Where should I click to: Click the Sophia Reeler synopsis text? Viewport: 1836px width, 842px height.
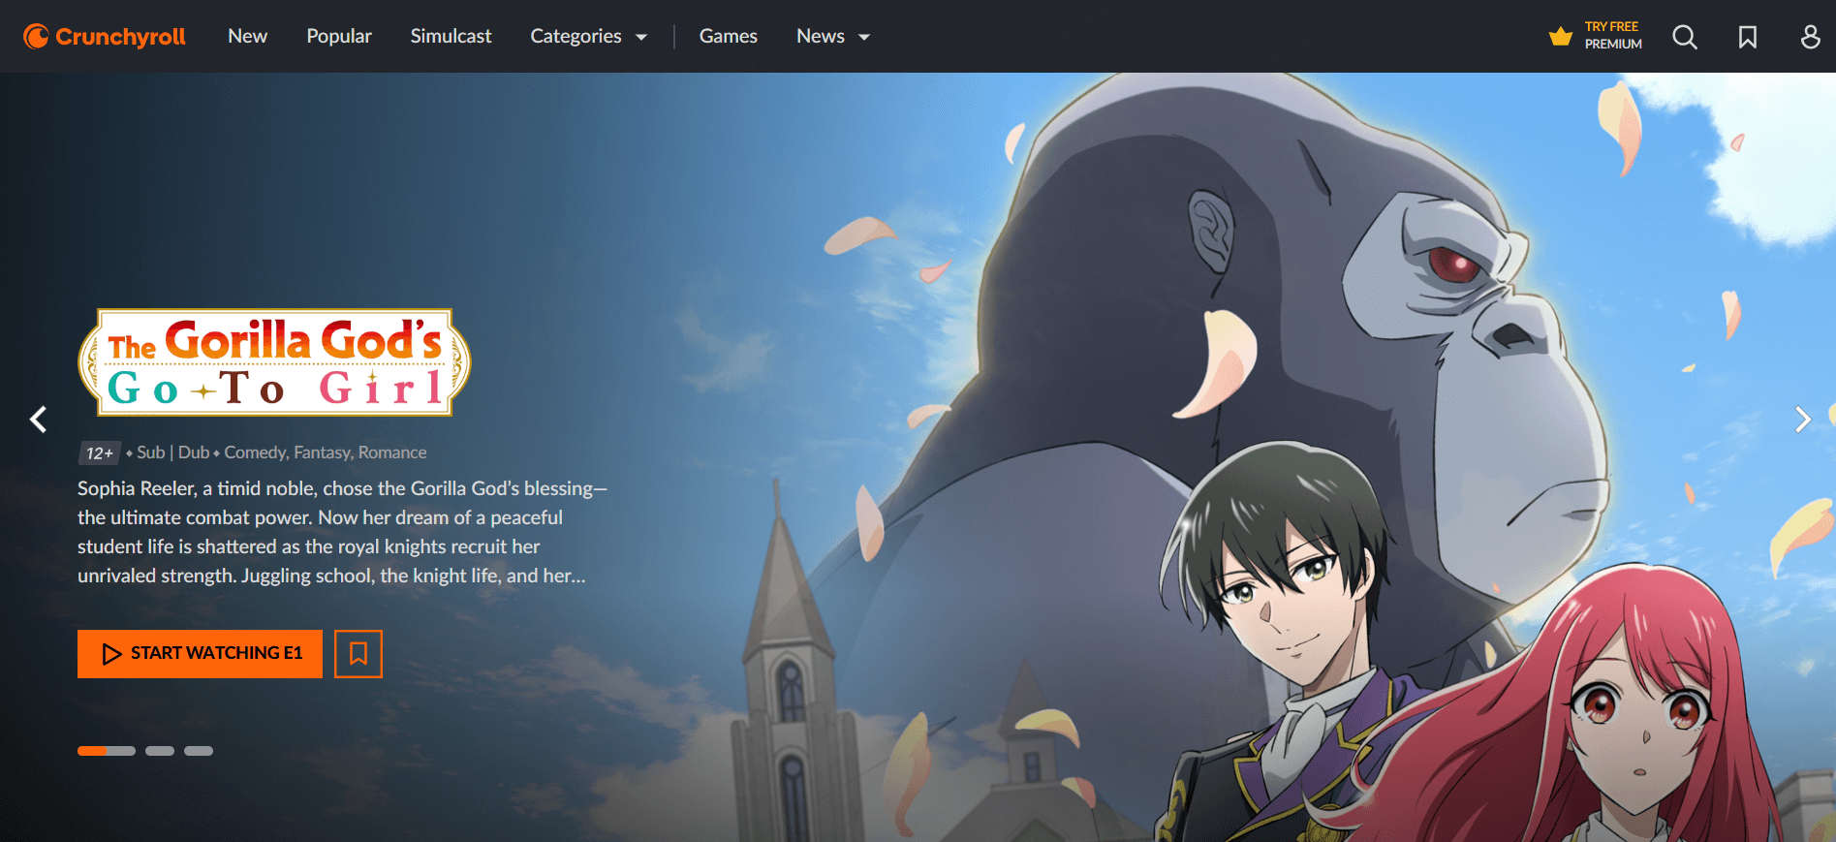342,532
